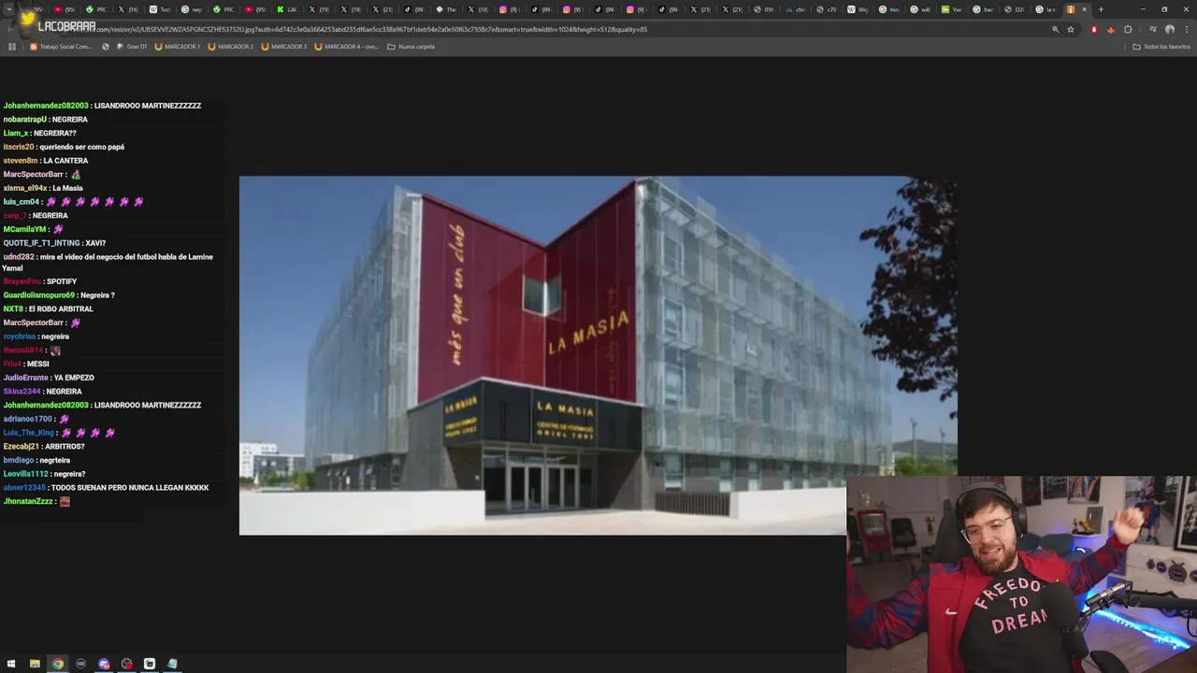Click chat user 'xisma_el94x'
This screenshot has width=1197, height=673.
pyautogui.click(x=25, y=188)
